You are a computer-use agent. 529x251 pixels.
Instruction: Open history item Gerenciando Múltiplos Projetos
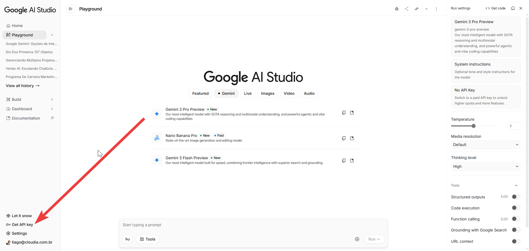click(x=32, y=60)
